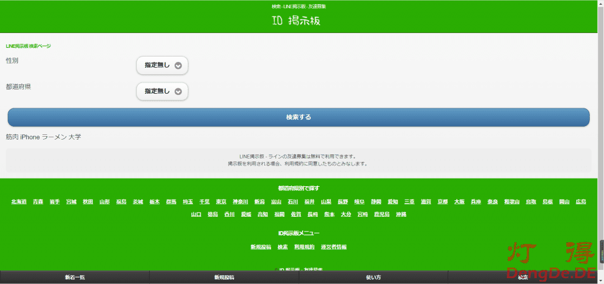604x284 pixels.
Task: Click the 京都 prefecture link
Action: 442,202
